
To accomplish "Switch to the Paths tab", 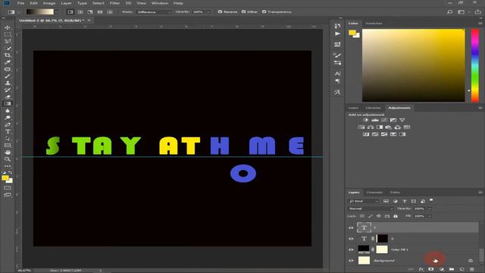I will (395, 192).
